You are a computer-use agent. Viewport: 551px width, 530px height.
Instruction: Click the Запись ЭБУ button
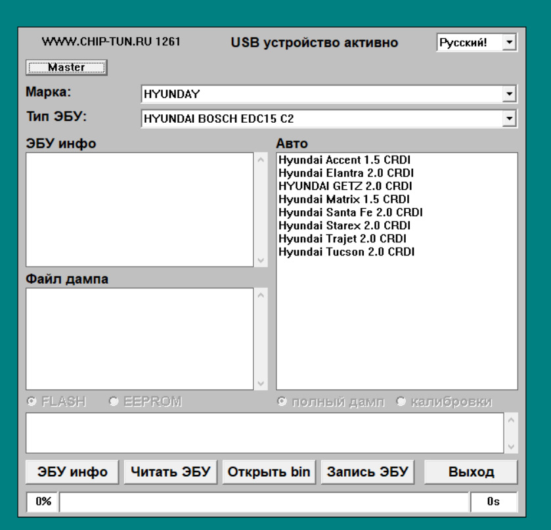point(368,472)
